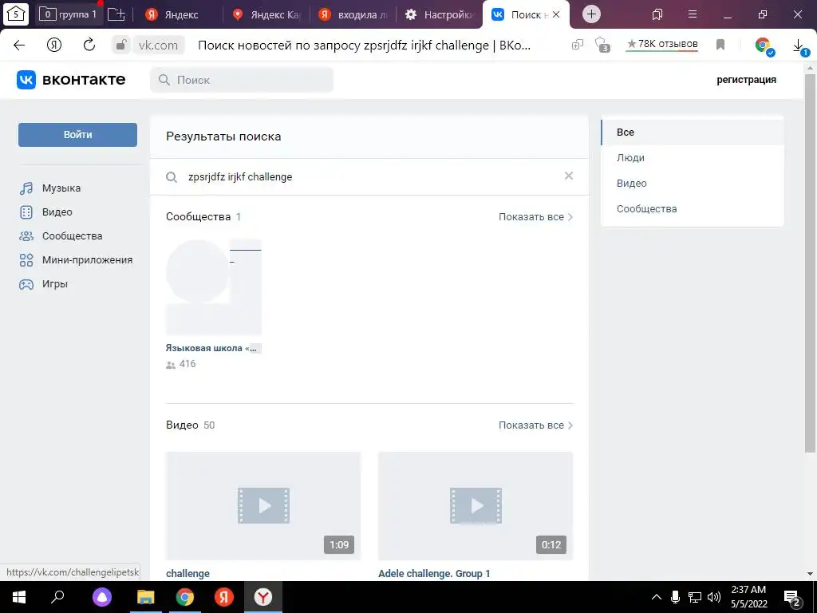The height and width of the screenshot is (613, 817).
Task: Open the red Яндекс taskbar app
Action: click(224, 597)
